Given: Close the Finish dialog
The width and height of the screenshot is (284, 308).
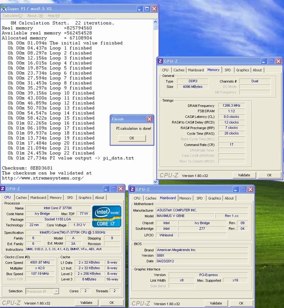Looking at the screenshot, I should pyautogui.click(x=149, y=119).
